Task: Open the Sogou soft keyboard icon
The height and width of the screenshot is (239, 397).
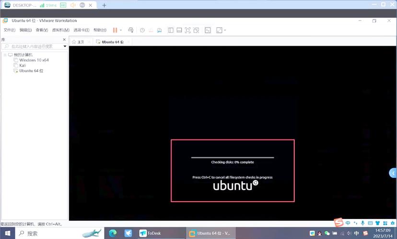Action: 370,223
